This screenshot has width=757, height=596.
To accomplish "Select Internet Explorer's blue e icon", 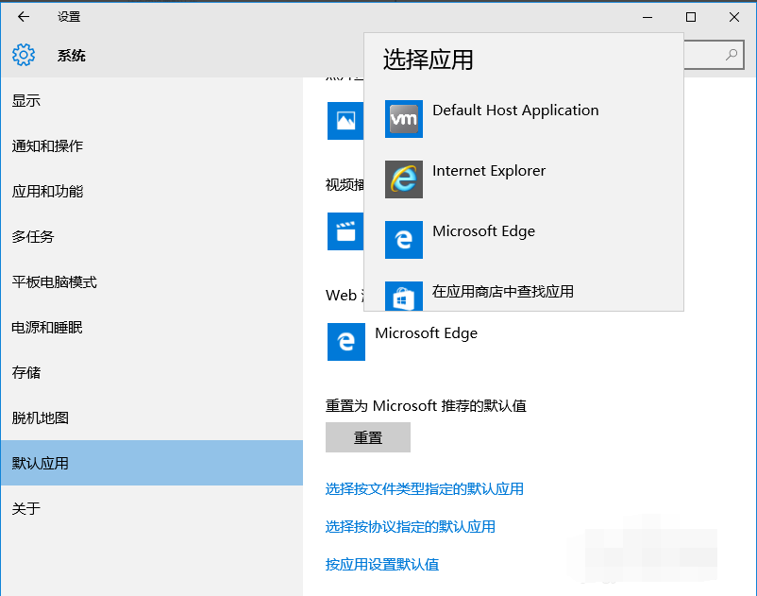I will pyautogui.click(x=403, y=179).
